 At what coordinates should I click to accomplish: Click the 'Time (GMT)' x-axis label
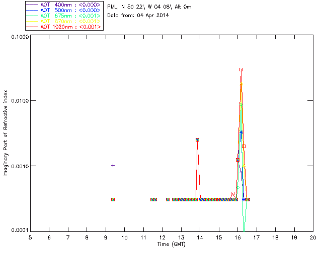(x=171, y=244)
